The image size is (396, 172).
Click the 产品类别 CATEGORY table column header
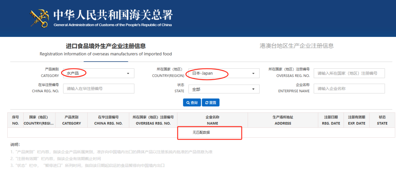71,120
